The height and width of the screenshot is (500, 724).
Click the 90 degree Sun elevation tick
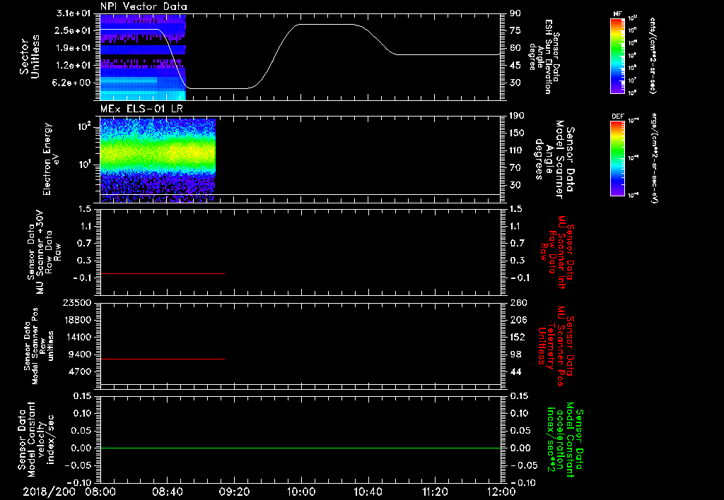(515, 13)
